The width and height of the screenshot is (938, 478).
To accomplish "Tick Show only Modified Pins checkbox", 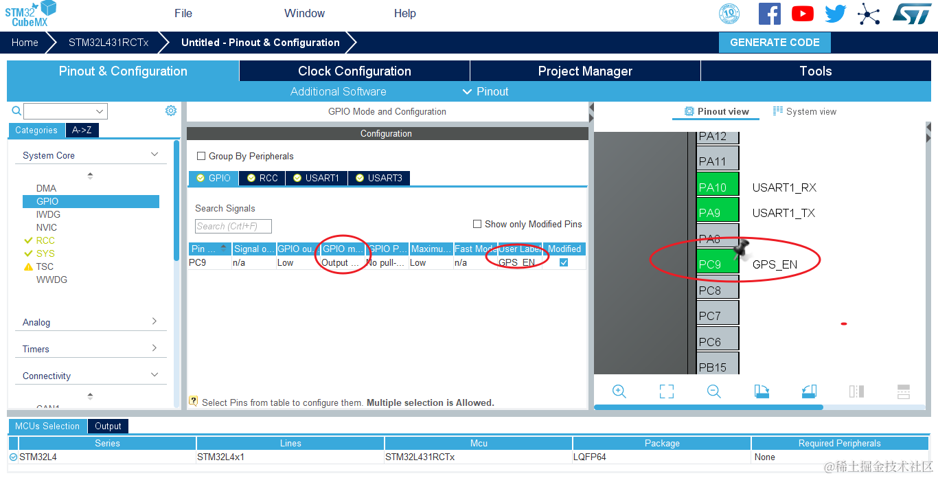I will point(477,224).
